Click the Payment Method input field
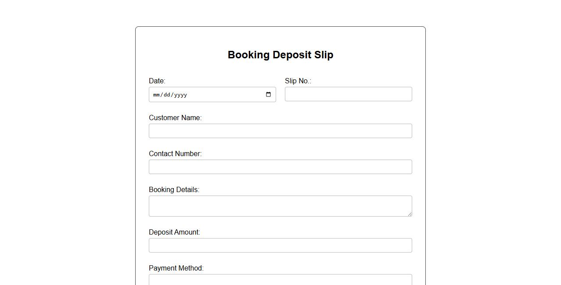 coord(280,280)
